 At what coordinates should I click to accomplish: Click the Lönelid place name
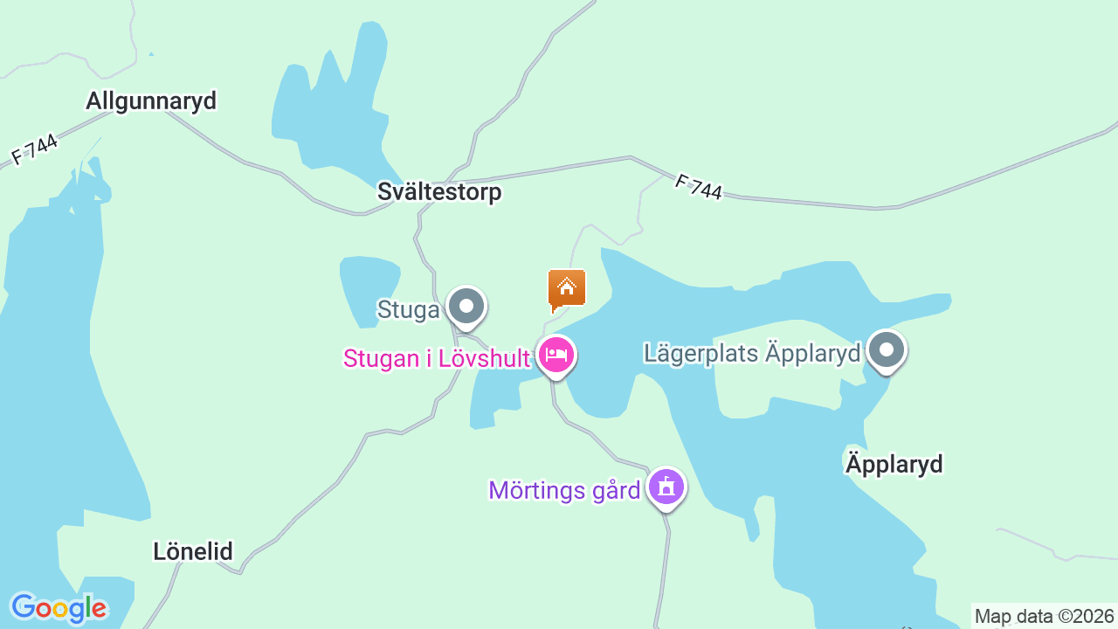[193, 551]
